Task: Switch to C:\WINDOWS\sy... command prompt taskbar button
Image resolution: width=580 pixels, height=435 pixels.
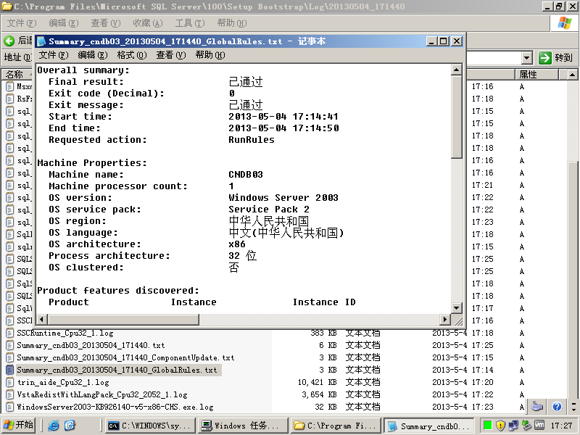Action: point(150,426)
